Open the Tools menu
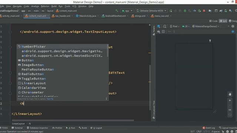This screenshot has height=133, width=237. pyautogui.click(x=67, y=6)
